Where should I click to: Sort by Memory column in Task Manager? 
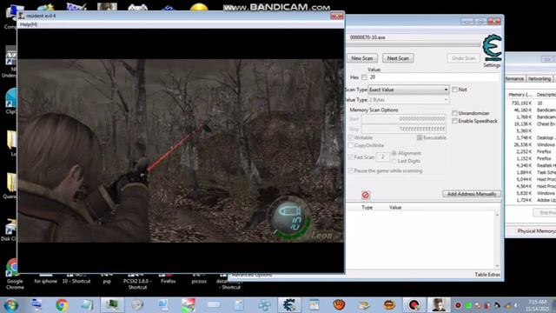520,95
